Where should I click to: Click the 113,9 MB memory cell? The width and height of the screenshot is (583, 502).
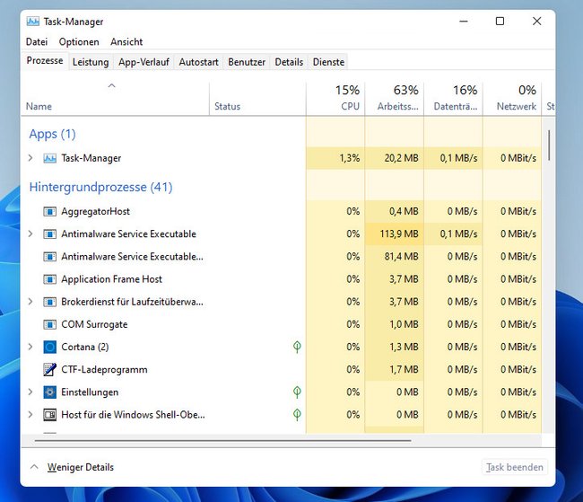point(395,233)
